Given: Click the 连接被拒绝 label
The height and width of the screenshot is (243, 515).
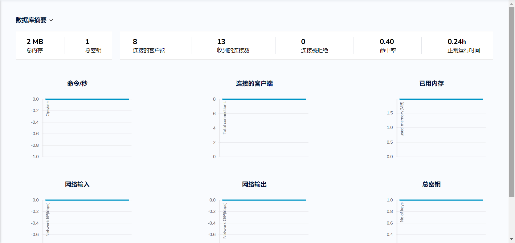Looking at the screenshot, I should click(315, 50).
